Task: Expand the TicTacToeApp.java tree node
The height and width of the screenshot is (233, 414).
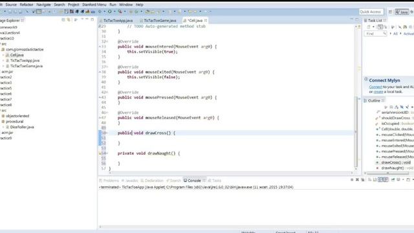Action: (3, 60)
